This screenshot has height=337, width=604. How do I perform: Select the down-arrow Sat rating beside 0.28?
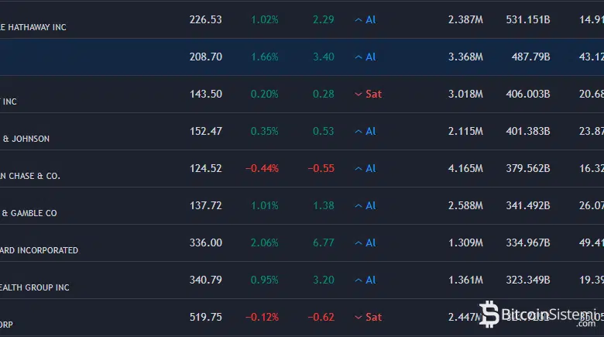368,94
